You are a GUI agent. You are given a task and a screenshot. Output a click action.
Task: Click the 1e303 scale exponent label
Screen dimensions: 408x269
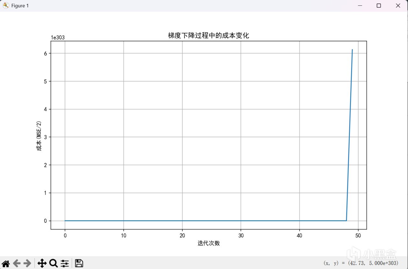58,38
